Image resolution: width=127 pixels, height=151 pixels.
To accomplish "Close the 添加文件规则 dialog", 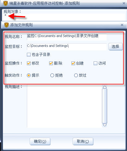I will [122, 25].
